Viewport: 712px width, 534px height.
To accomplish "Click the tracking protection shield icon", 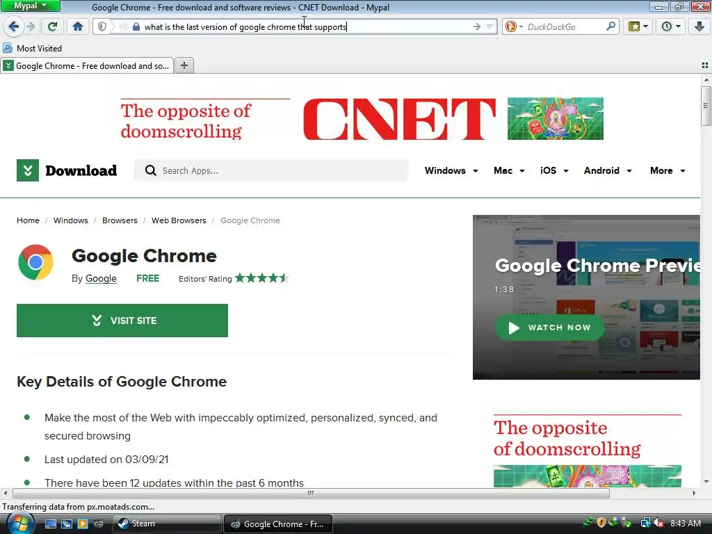I will (102, 27).
